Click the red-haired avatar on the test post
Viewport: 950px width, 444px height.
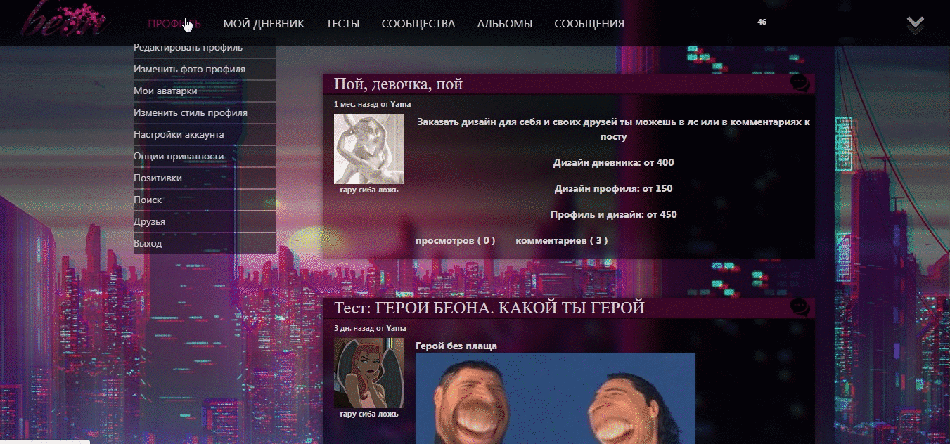pyautogui.click(x=368, y=372)
